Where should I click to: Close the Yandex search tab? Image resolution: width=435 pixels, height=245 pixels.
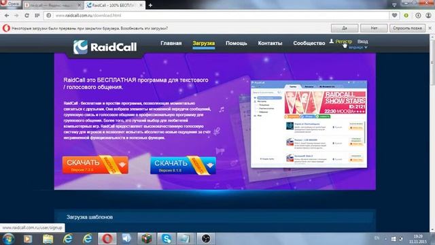pos(79,5)
